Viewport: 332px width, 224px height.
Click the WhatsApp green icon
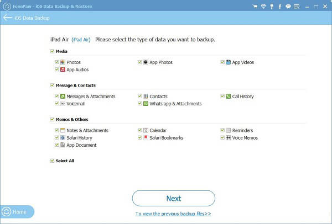tap(146, 104)
